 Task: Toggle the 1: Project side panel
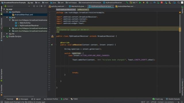click(x=1, y=11)
